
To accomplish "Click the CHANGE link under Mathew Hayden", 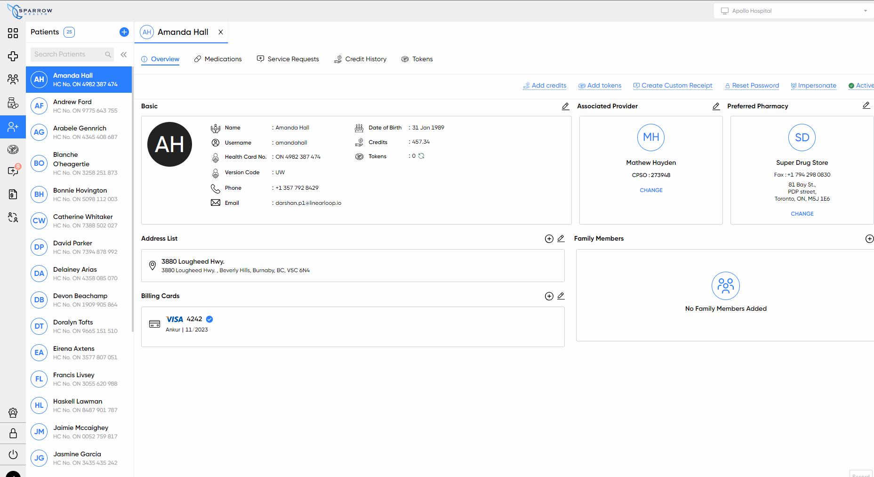I will 651,190.
